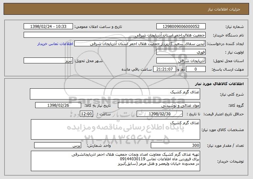Click the مهلت ارسال پاسخ label

point(228,70)
